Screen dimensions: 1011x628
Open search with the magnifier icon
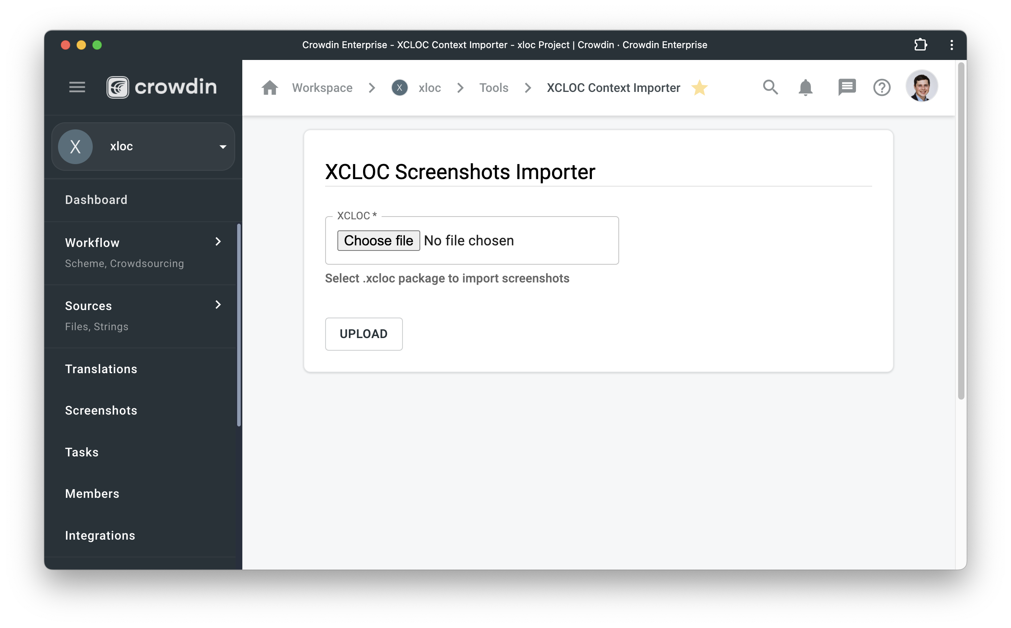[771, 87]
